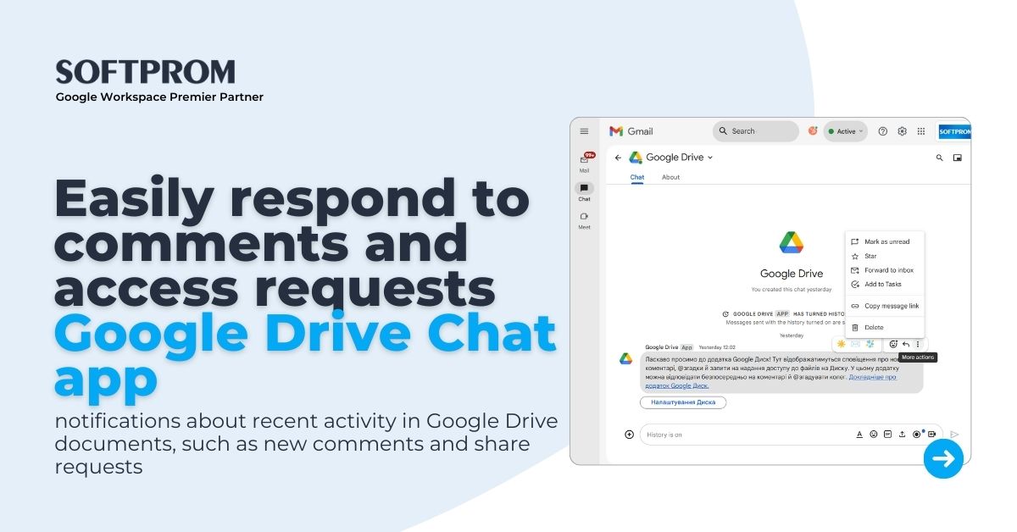Open the Help question mark icon
Image resolution: width=1017 pixels, height=532 pixels.
tap(883, 131)
